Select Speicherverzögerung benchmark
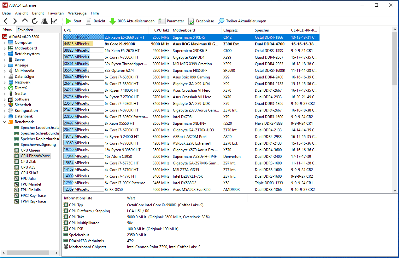399x258 pixels. (35, 145)
